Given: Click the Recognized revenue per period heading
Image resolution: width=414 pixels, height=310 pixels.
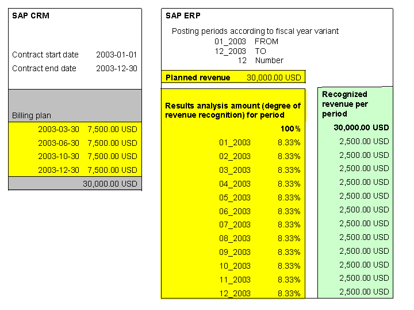Looking at the screenshot, I should tap(345, 104).
